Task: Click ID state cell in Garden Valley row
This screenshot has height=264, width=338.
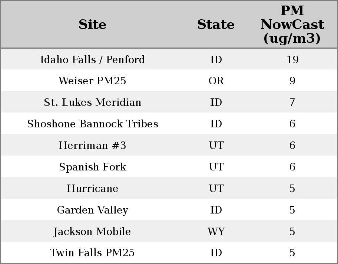Action: point(216,210)
